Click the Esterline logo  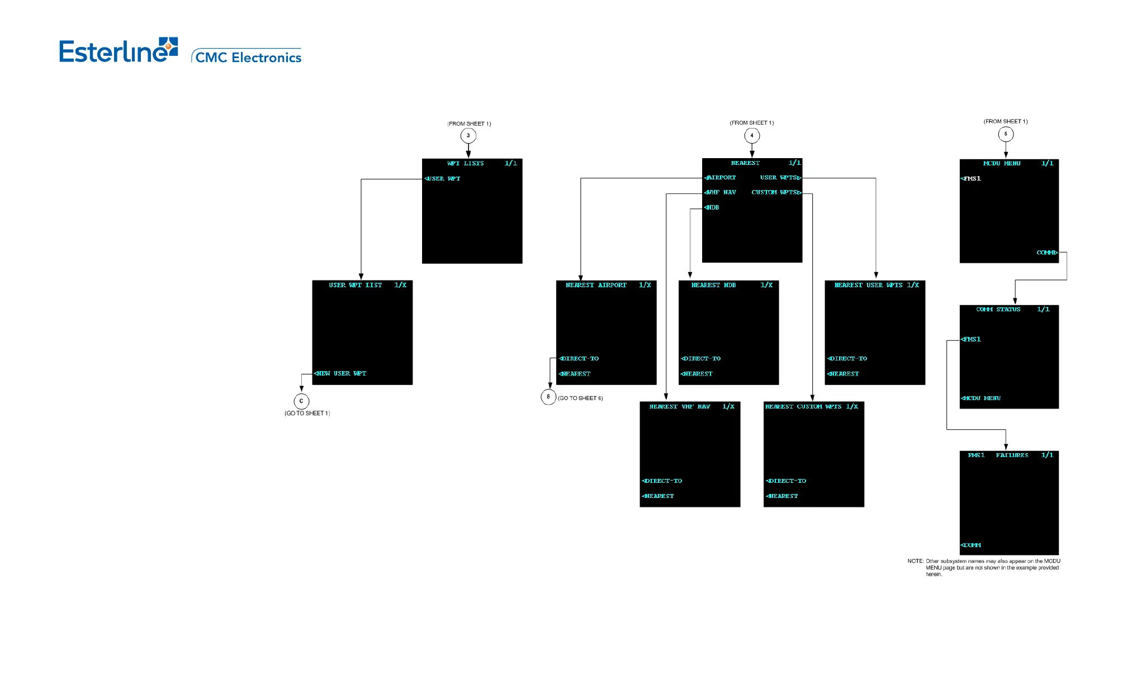(x=119, y=50)
